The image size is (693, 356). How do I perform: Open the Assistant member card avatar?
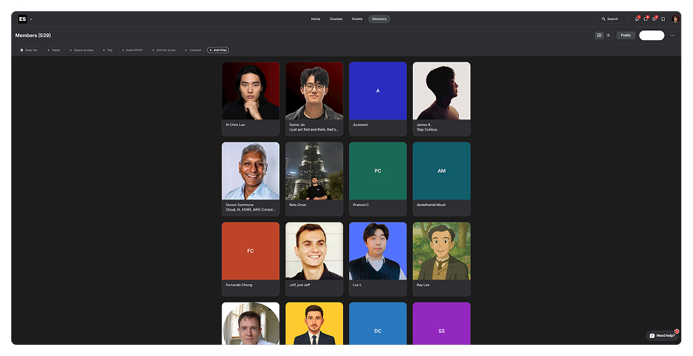coord(378,91)
